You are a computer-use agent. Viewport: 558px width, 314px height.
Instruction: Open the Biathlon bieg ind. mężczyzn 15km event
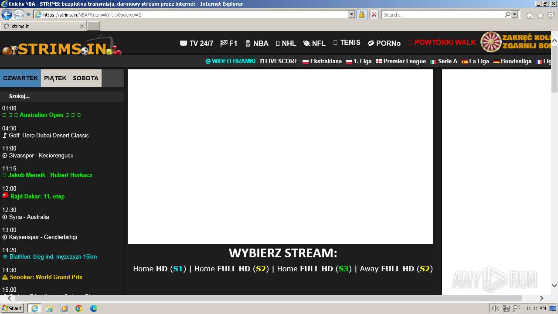coord(50,257)
